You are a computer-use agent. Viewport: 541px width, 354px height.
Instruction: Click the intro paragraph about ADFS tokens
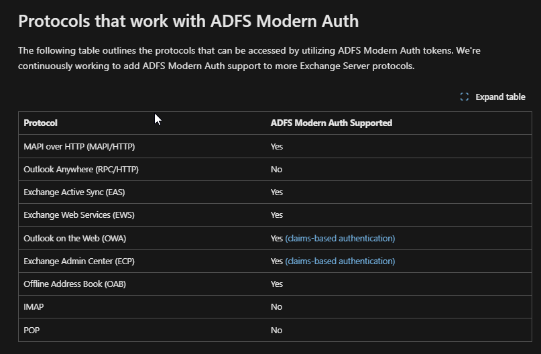click(x=249, y=58)
